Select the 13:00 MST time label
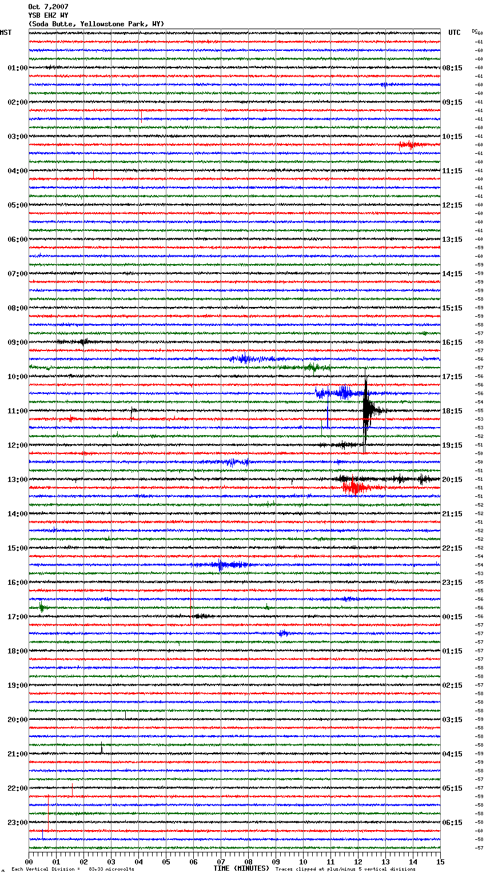This screenshot has height=877, width=486. 17,480
